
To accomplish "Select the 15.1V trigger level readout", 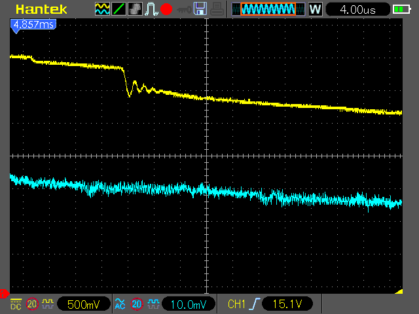I will (x=287, y=304).
